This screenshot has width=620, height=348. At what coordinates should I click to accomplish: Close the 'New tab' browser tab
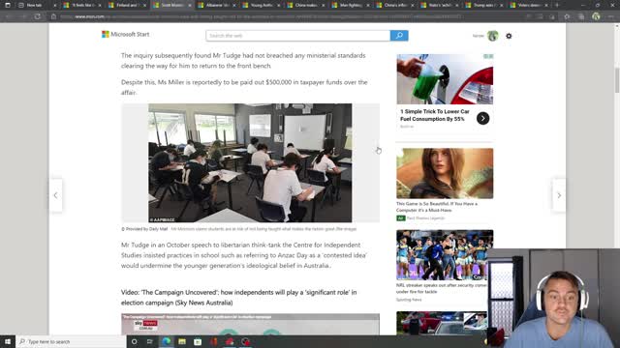(54, 5)
